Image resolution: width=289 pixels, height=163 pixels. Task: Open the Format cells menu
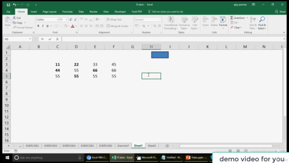click(x=223, y=23)
